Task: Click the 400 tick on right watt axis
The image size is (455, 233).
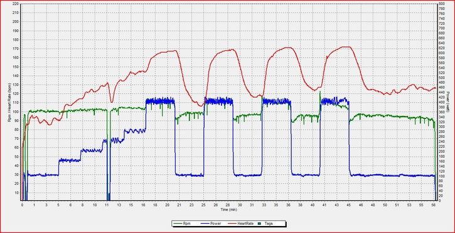Action: pyautogui.click(x=441, y=102)
